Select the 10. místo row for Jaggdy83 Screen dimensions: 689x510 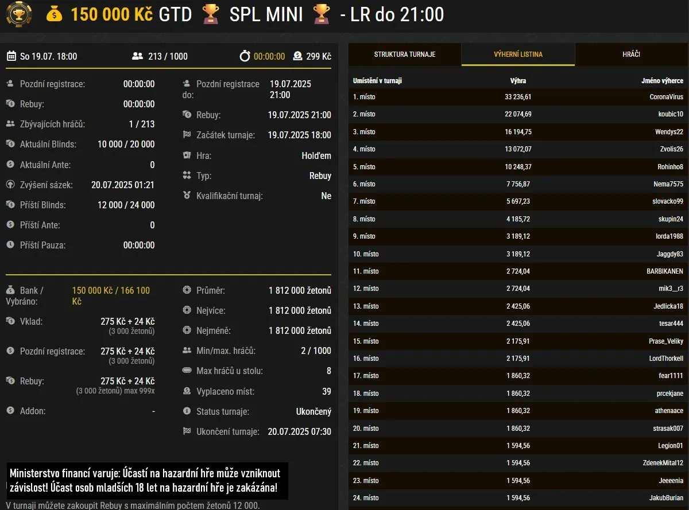[x=518, y=254]
